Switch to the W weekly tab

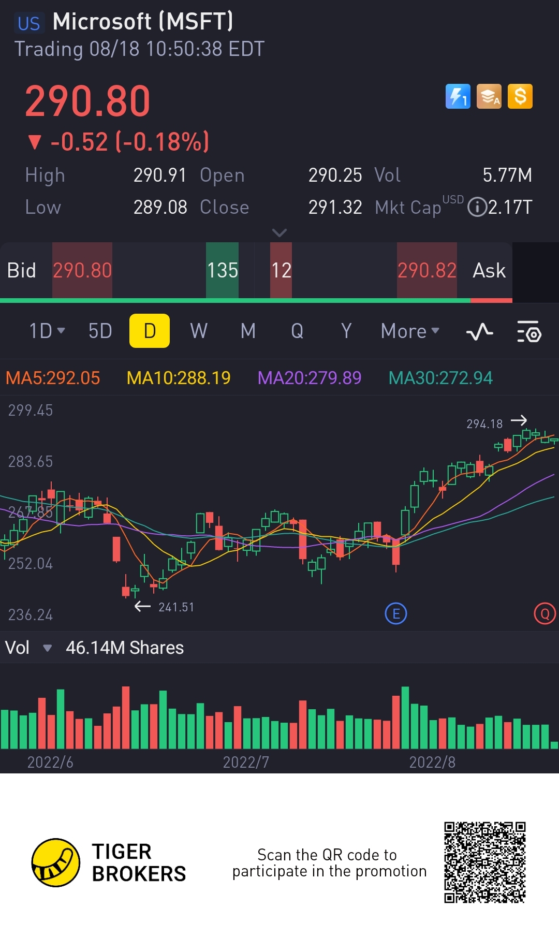coord(199,331)
